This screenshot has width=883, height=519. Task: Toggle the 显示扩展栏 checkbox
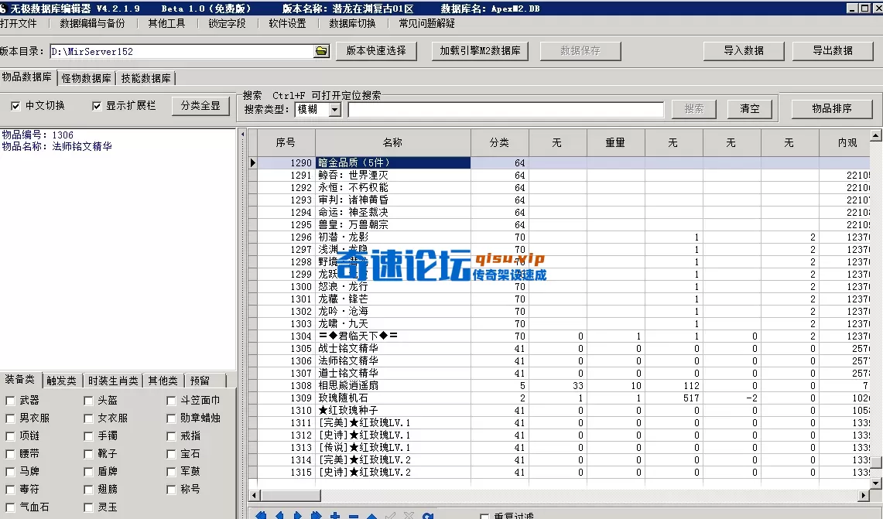pyautogui.click(x=96, y=106)
